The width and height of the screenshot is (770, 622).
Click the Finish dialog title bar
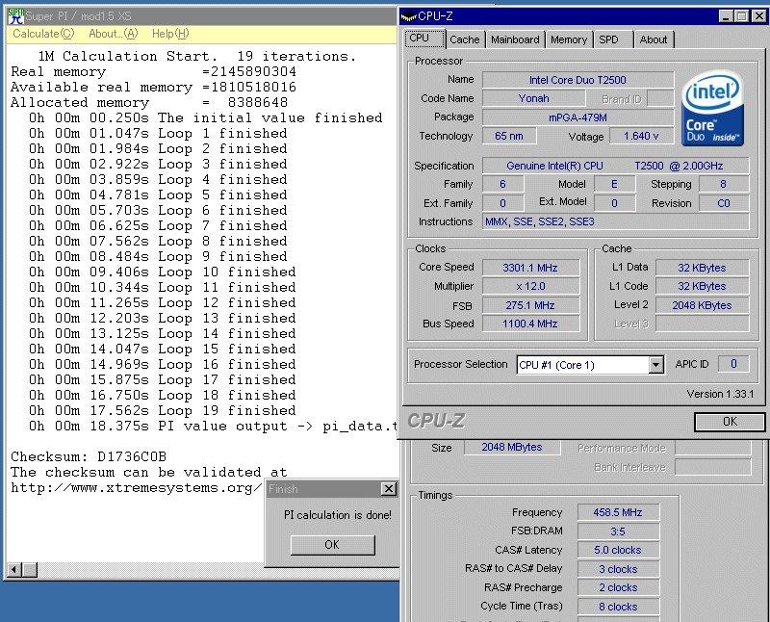coord(332,489)
